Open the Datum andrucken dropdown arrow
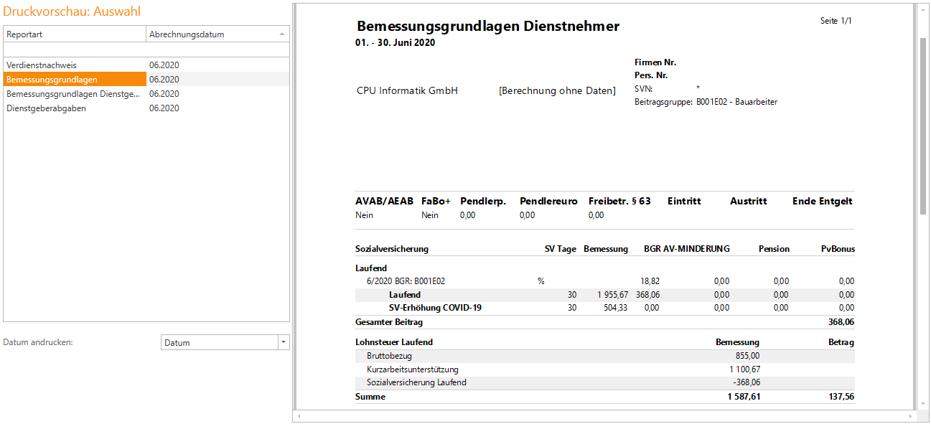 [284, 342]
